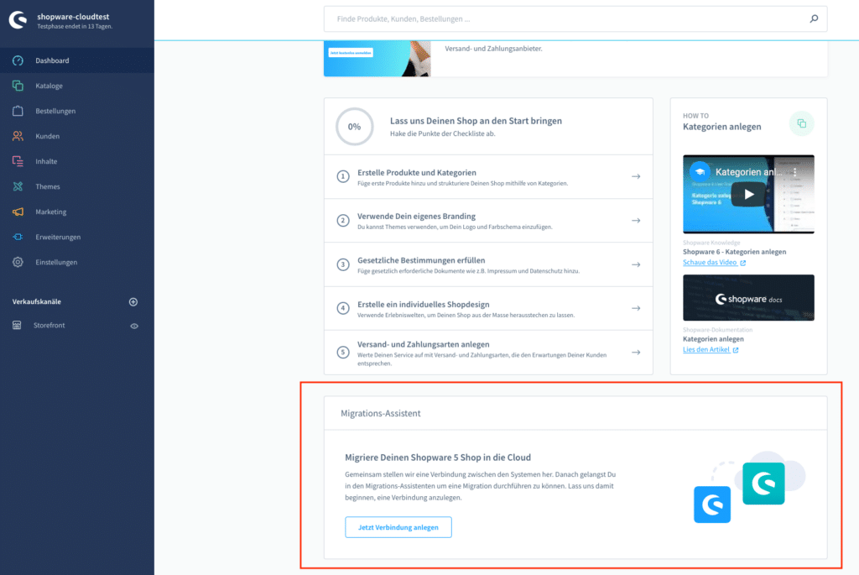This screenshot has width=859, height=575.
Task: Click the step 4 circle icon
Action: 343,308
